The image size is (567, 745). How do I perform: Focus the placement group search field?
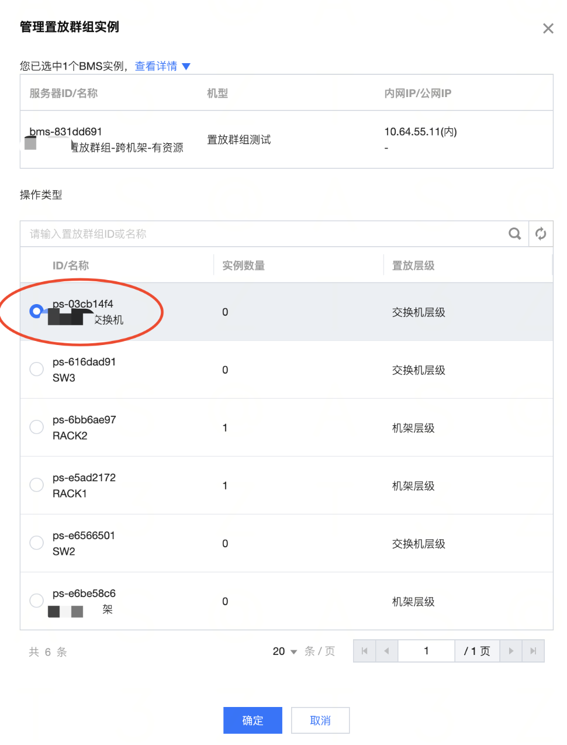pos(263,234)
